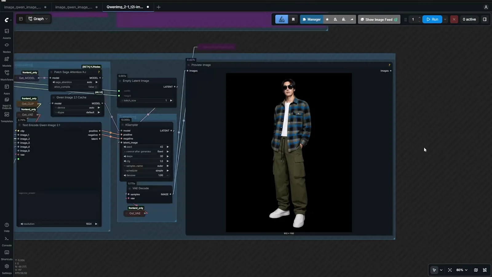
Task: Open keyboard Shortcuts panel
Action: pyautogui.click(x=7, y=255)
